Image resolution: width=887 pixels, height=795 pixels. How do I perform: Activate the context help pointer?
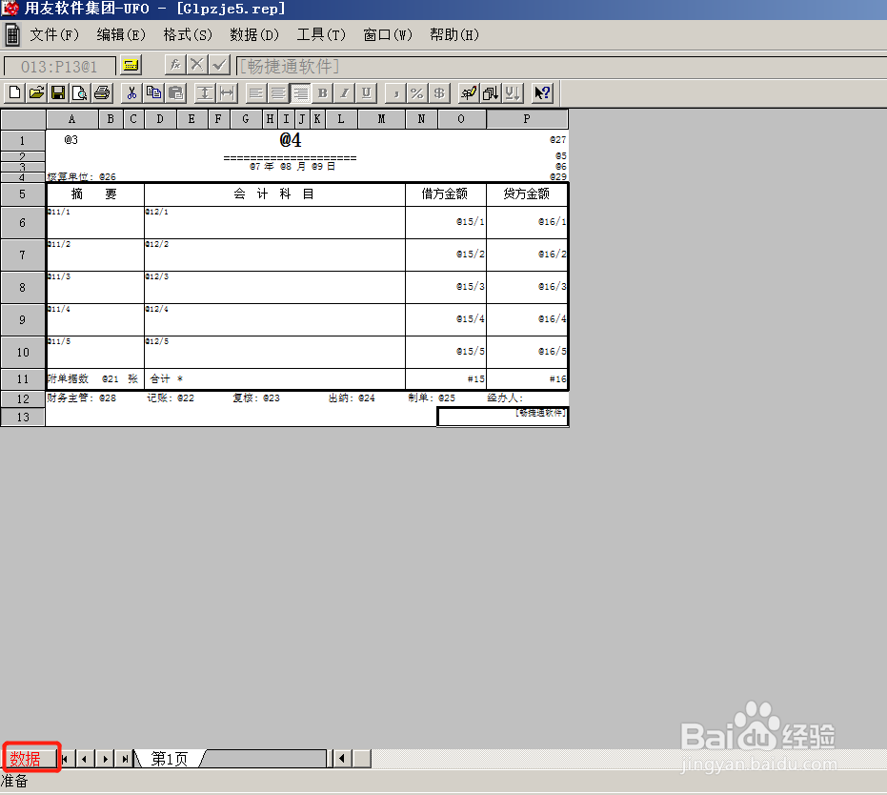tap(542, 92)
